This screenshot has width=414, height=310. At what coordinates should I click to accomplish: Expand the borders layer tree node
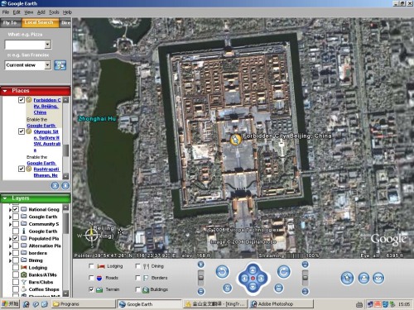pos(10,253)
